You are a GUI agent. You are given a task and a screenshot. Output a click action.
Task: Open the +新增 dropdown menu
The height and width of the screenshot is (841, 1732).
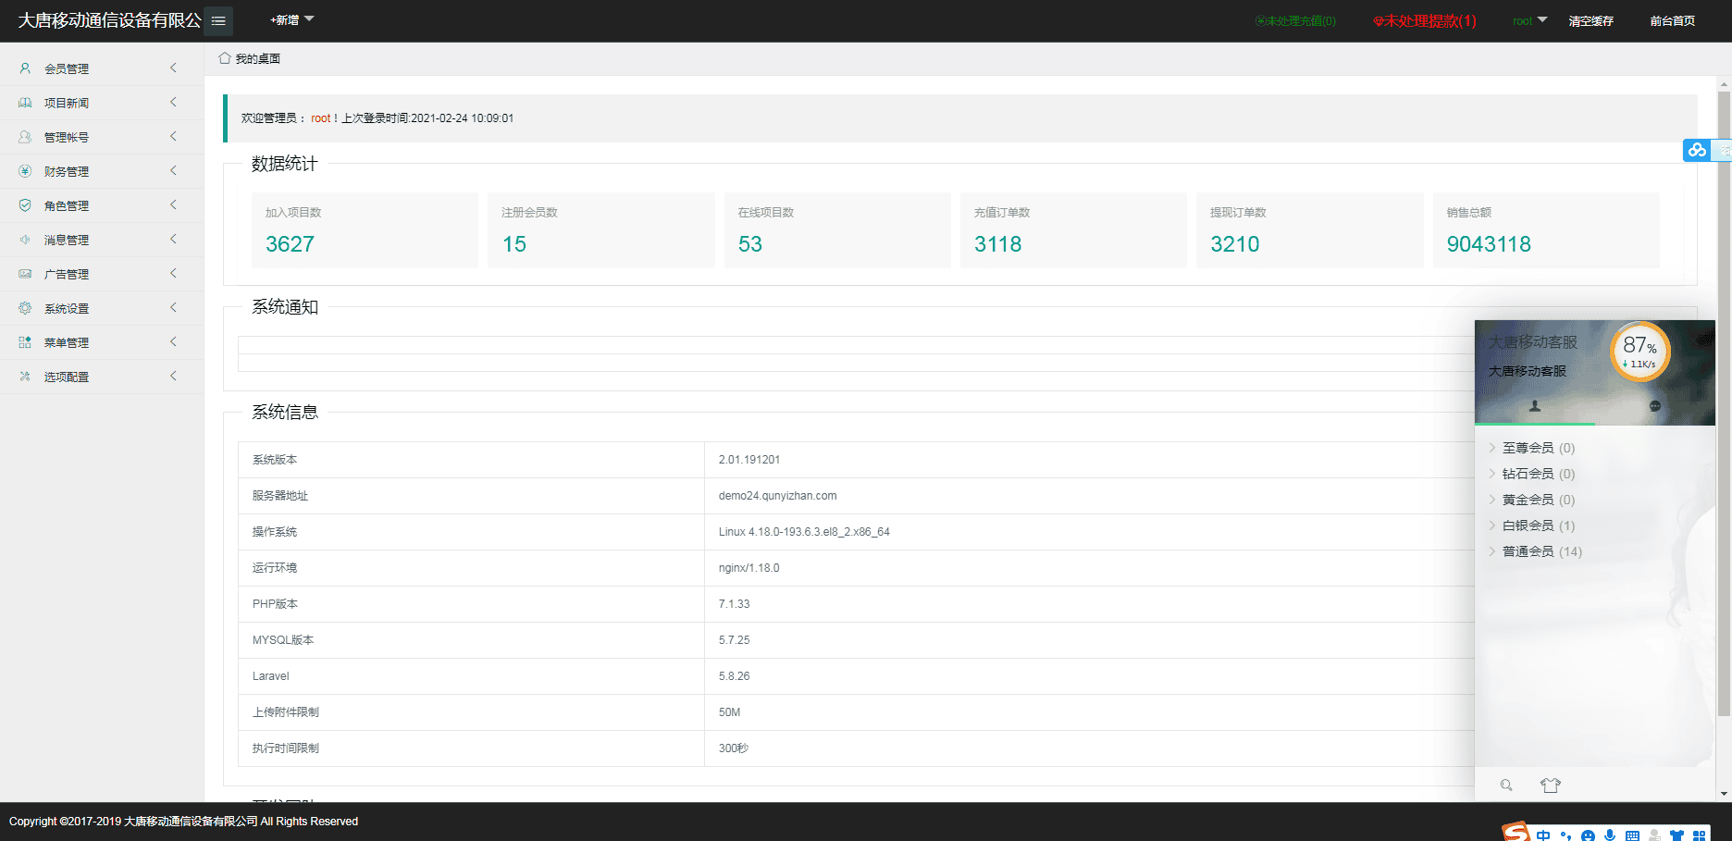click(291, 19)
